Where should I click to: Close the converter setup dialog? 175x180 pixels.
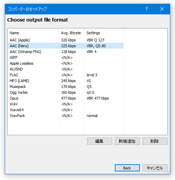coord(162,9)
